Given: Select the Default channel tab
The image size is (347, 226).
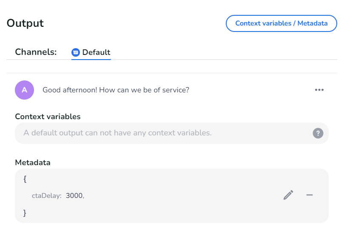Looking at the screenshot, I should coord(96,52).
